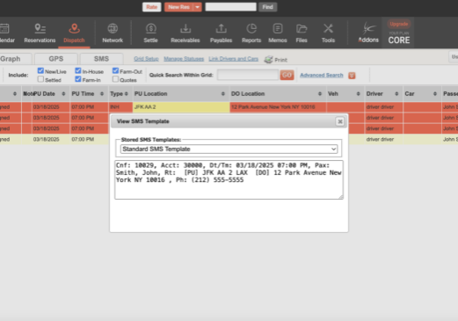Open the Manage Statuses link
This screenshot has width=458, height=321.
click(184, 59)
